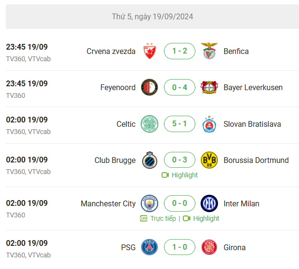Viewport: 299px width, 269px height.
Task: Click the 0 - 4 Feyenoord score button
Action: point(179,87)
